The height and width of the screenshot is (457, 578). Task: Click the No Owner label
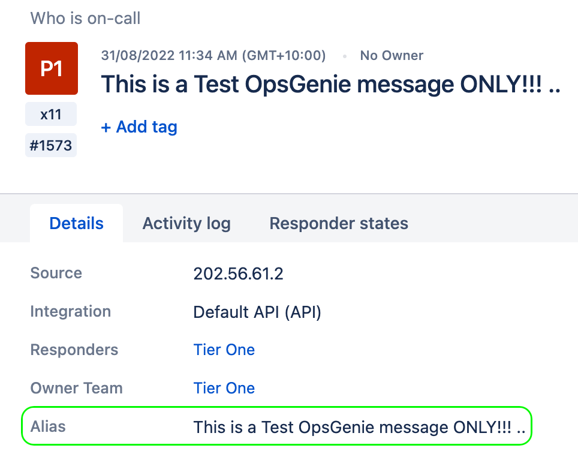pos(392,55)
